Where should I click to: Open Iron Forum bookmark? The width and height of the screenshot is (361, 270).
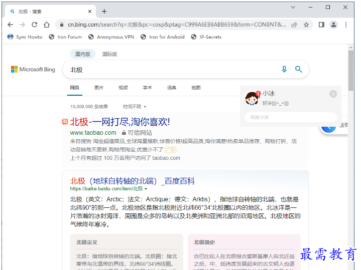point(65,37)
